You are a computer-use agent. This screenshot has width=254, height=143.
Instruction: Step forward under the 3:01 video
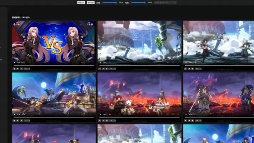(193, 120)
